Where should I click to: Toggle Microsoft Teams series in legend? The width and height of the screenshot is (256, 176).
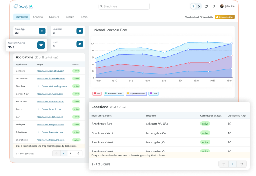pos(114,94)
